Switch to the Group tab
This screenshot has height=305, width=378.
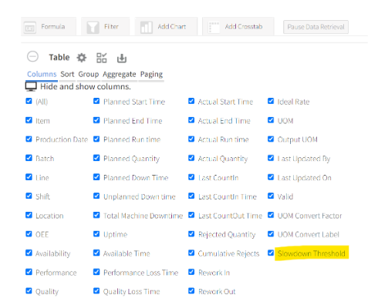click(89, 74)
